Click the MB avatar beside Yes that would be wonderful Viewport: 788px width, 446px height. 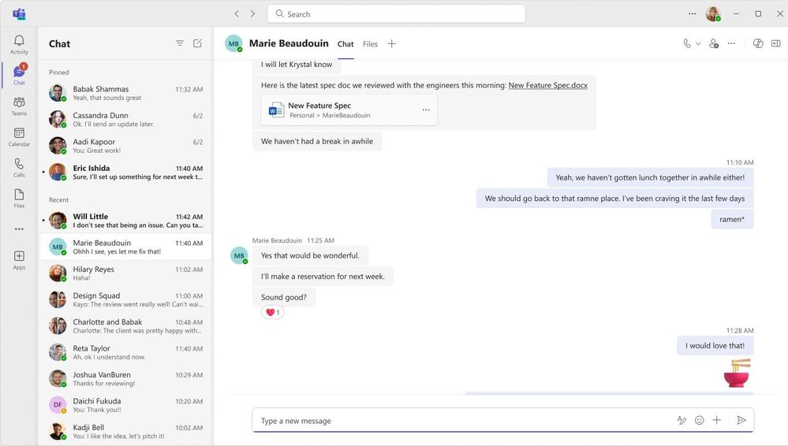pos(239,255)
